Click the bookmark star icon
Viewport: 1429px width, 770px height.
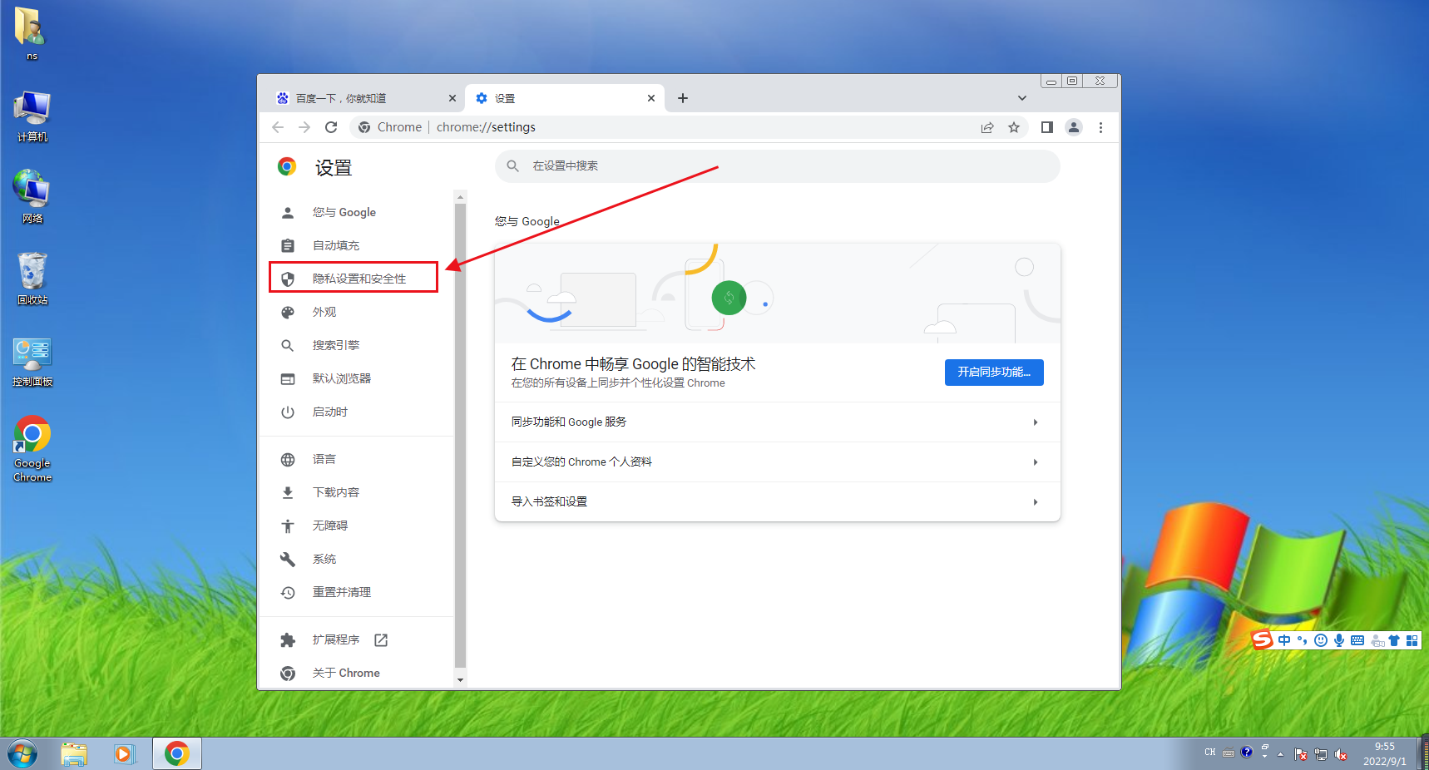point(1014,127)
